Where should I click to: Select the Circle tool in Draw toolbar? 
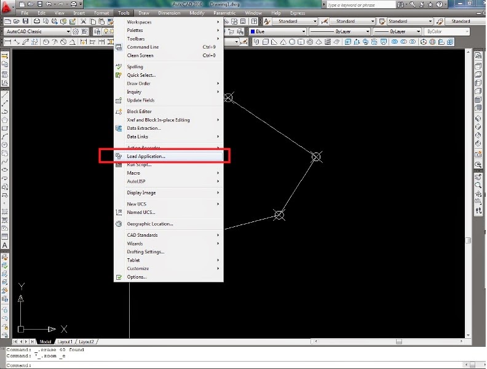[5, 145]
